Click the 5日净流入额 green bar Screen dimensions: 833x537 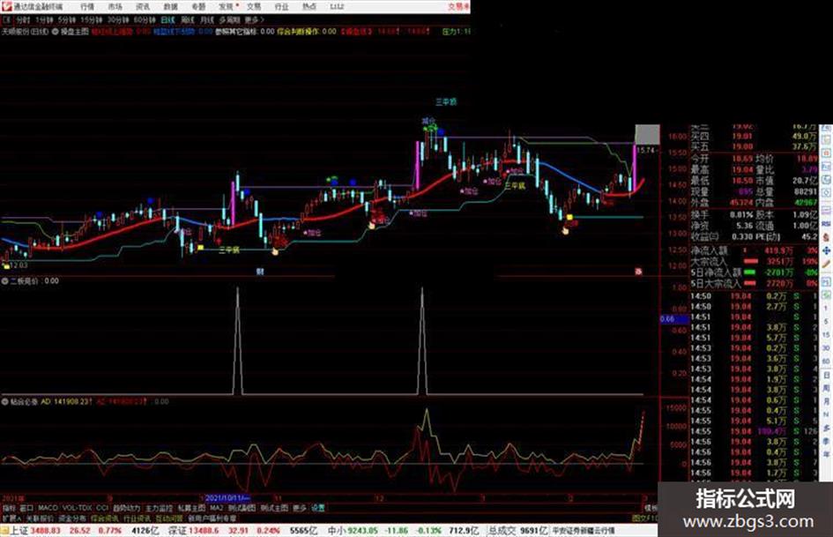coord(750,272)
